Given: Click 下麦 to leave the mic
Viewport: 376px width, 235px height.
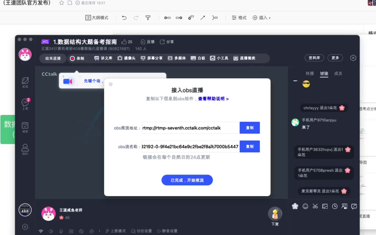Looking at the screenshot, I should click(275, 217).
